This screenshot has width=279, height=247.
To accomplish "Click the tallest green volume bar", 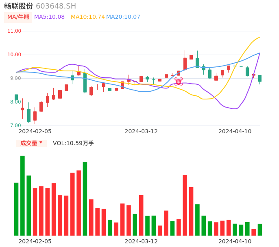I will [x=22, y=195].
